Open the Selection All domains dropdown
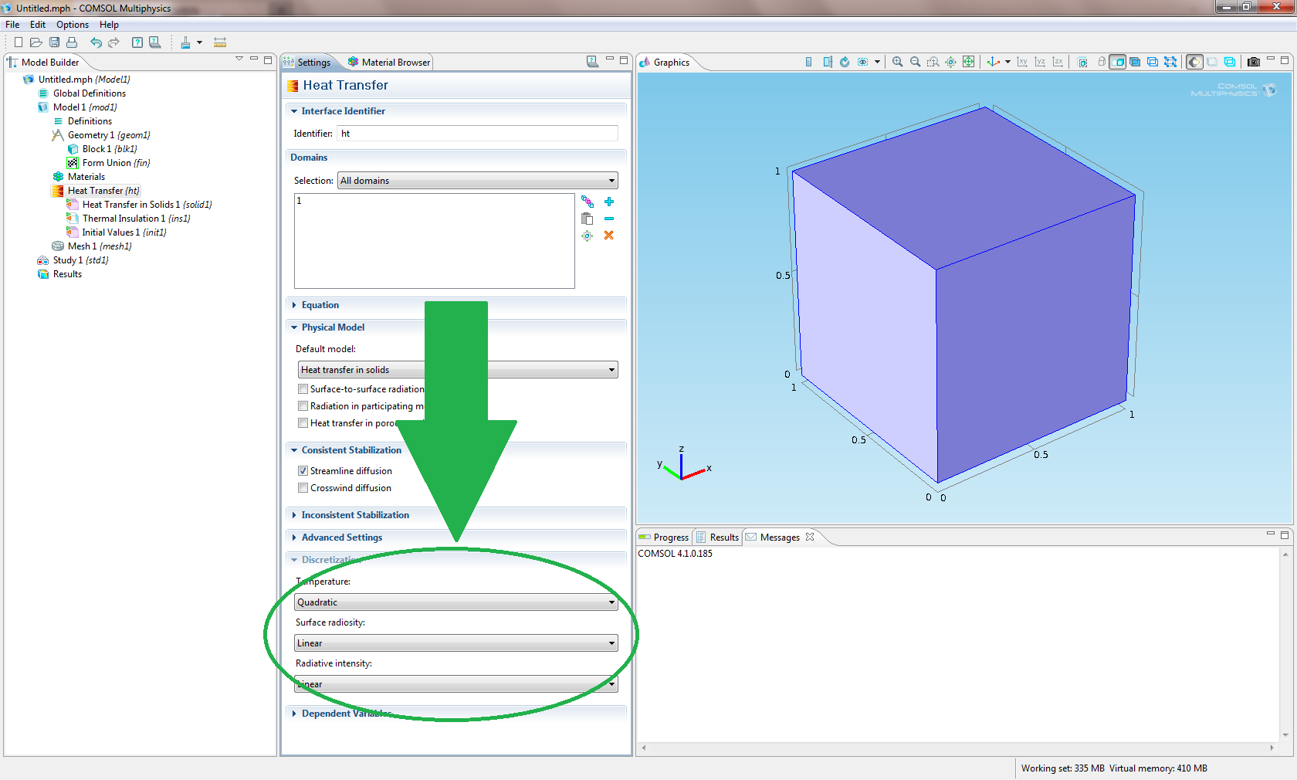1297x780 pixels. [478, 181]
